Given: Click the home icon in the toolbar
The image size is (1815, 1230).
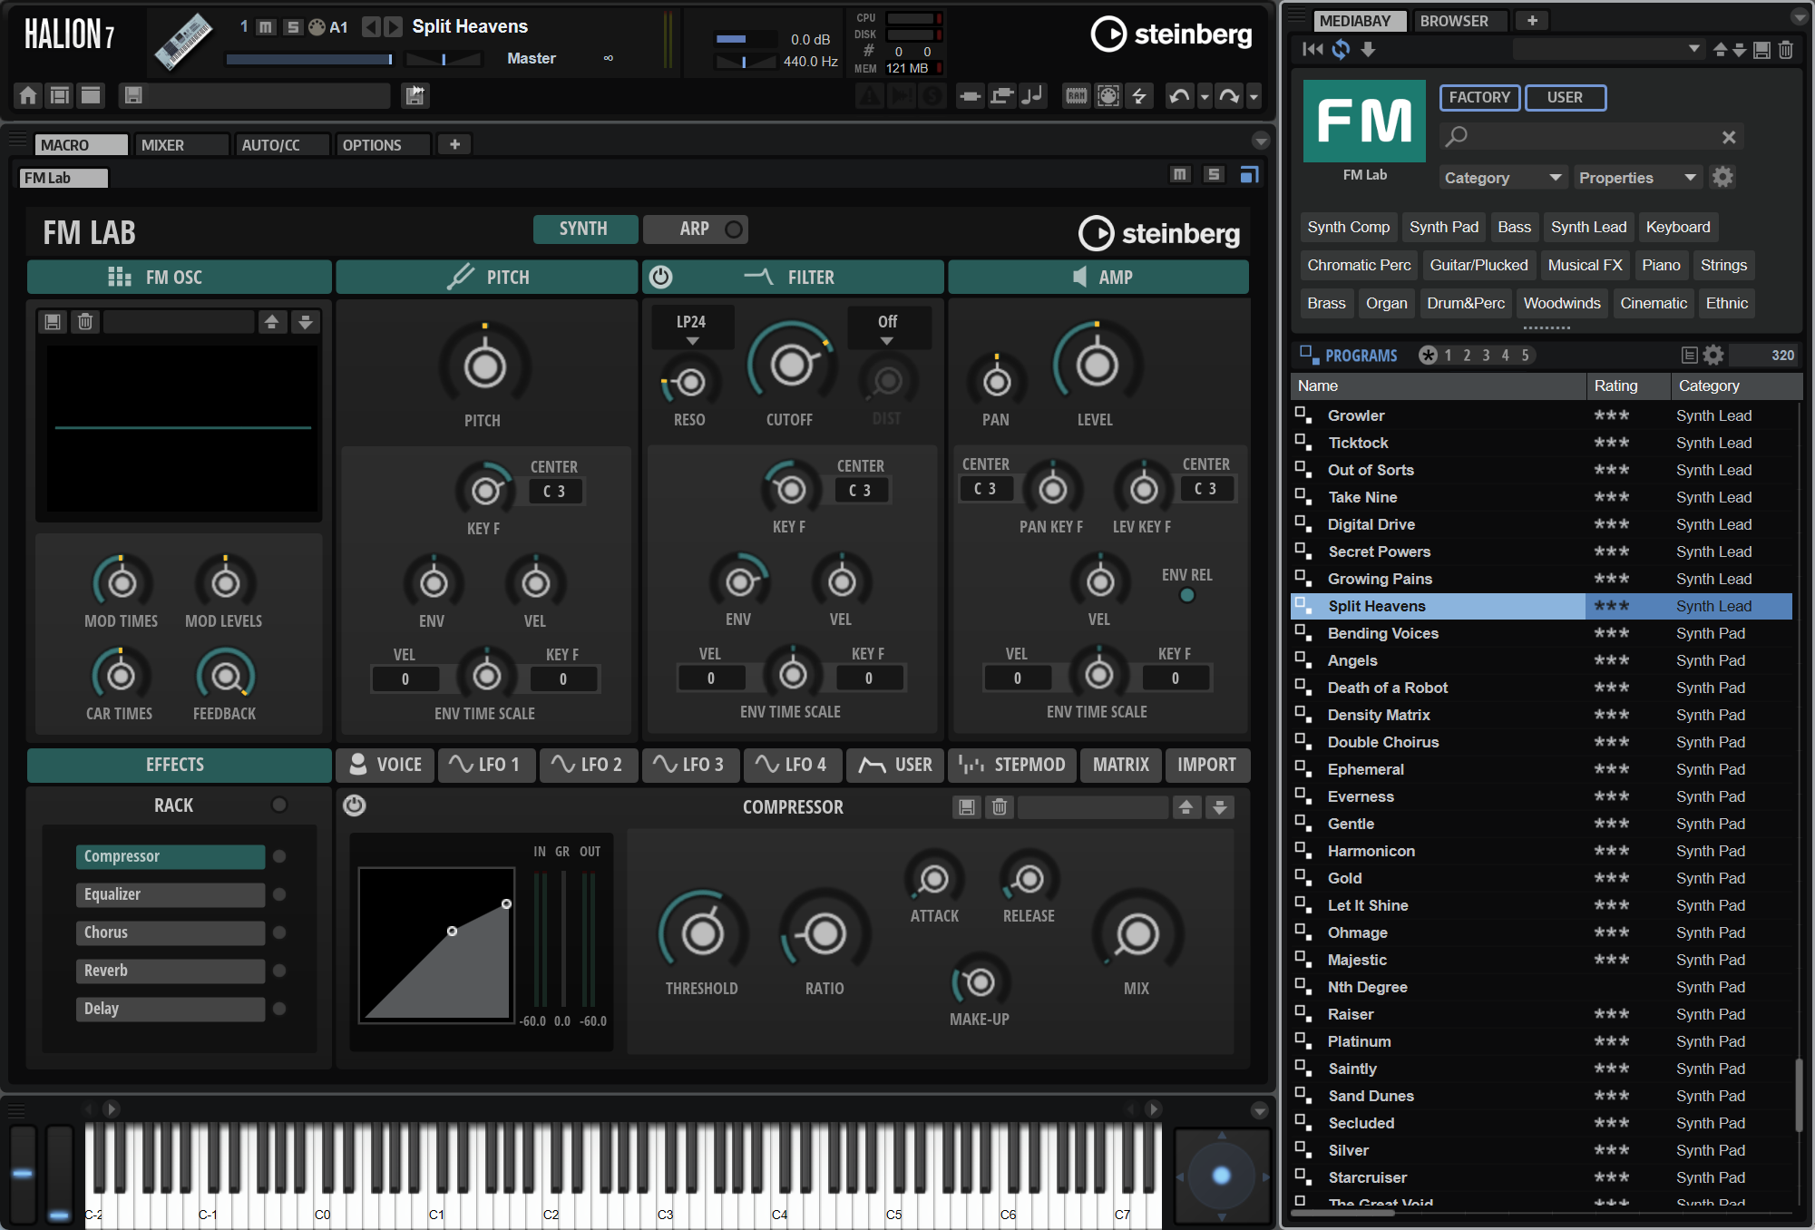Looking at the screenshot, I should click(x=28, y=95).
